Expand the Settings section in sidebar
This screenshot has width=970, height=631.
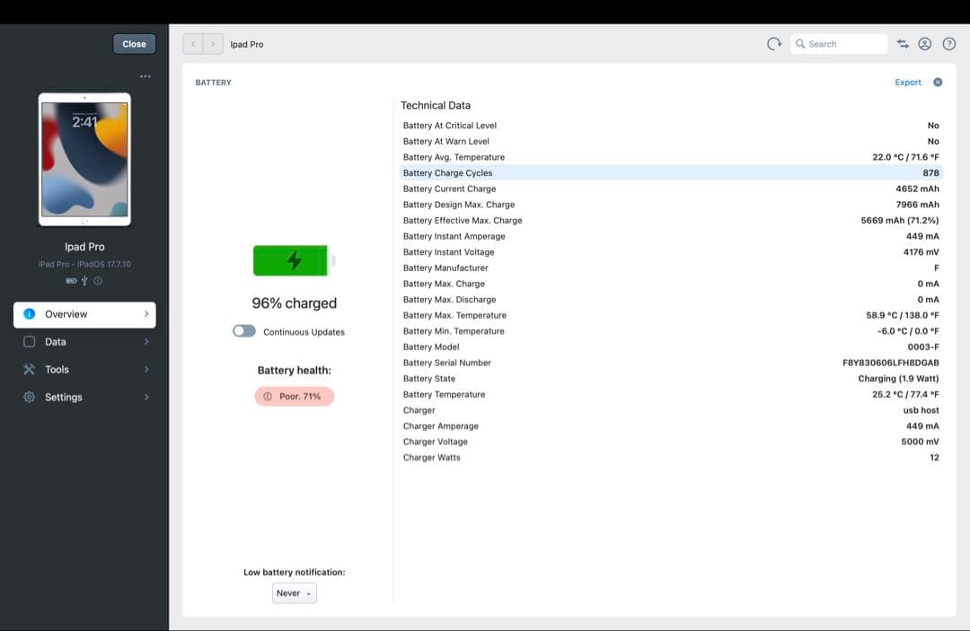(x=84, y=398)
